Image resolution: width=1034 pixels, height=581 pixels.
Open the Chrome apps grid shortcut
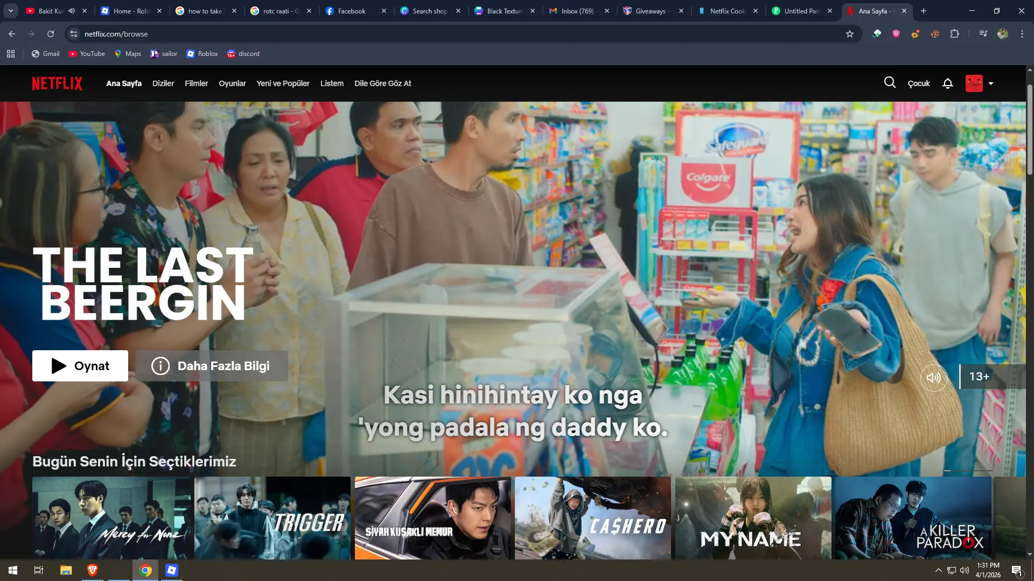tap(11, 54)
